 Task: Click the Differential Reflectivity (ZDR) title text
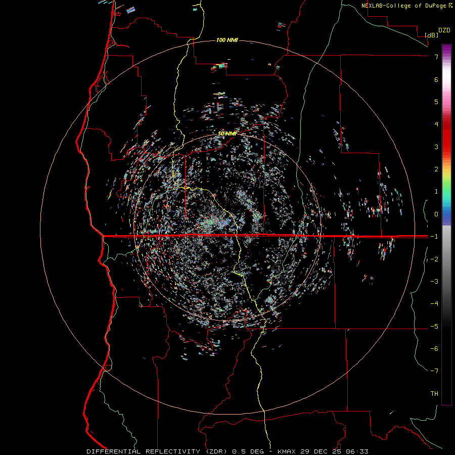(x=158, y=451)
